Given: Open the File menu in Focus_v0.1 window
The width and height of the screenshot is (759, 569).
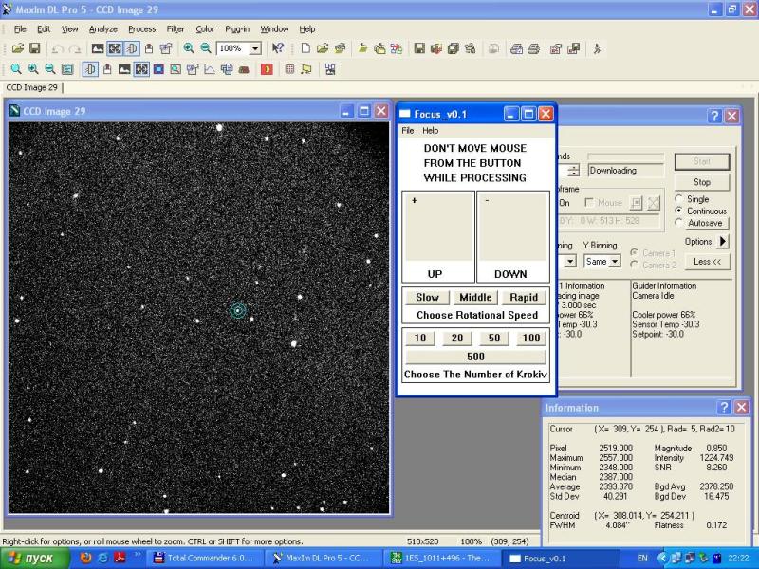Looking at the screenshot, I should [408, 131].
